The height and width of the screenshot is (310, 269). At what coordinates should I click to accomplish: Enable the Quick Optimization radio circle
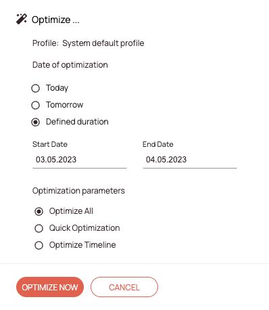[x=39, y=228]
